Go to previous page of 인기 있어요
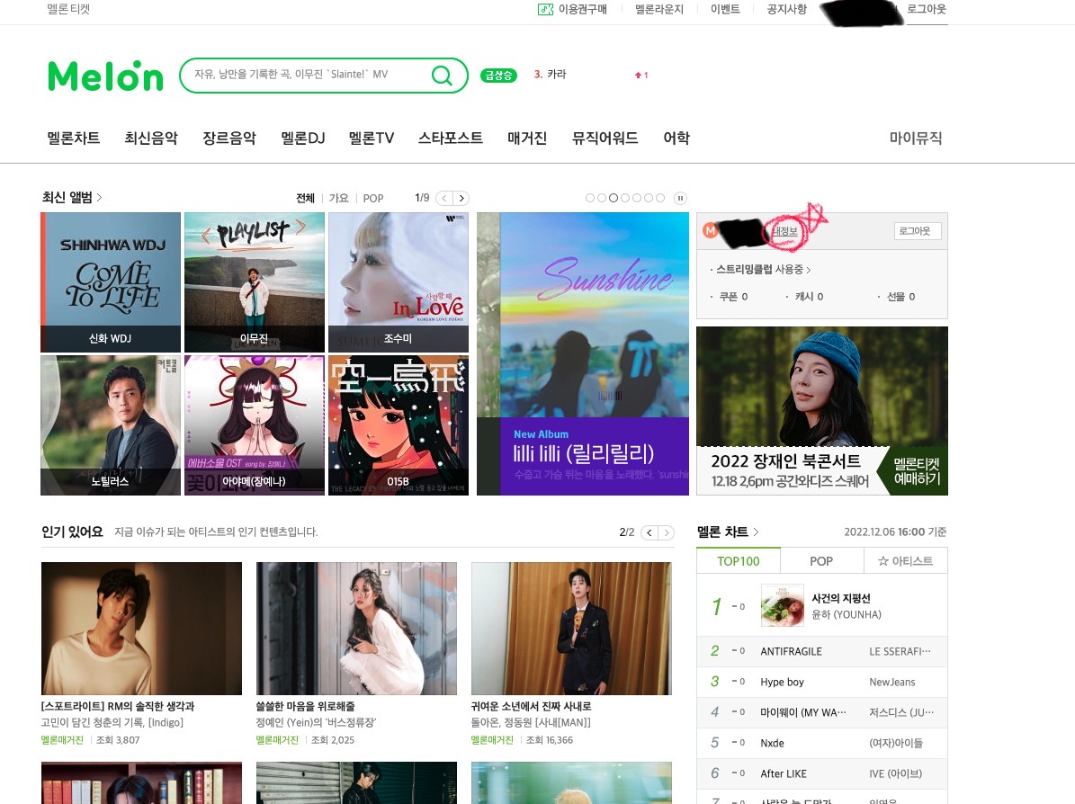 (649, 532)
